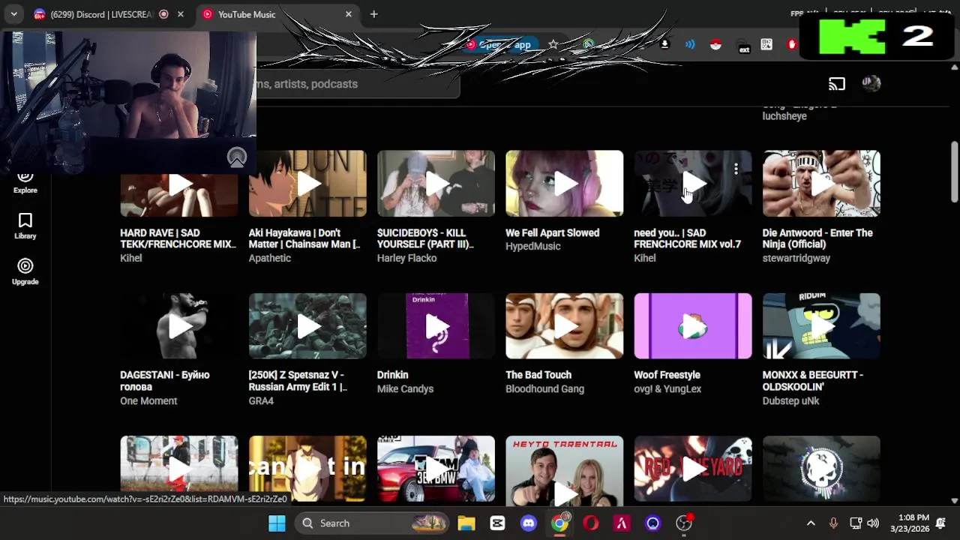Click the download extension icon in toolbar
The height and width of the screenshot is (540, 960).
point(664,44)
